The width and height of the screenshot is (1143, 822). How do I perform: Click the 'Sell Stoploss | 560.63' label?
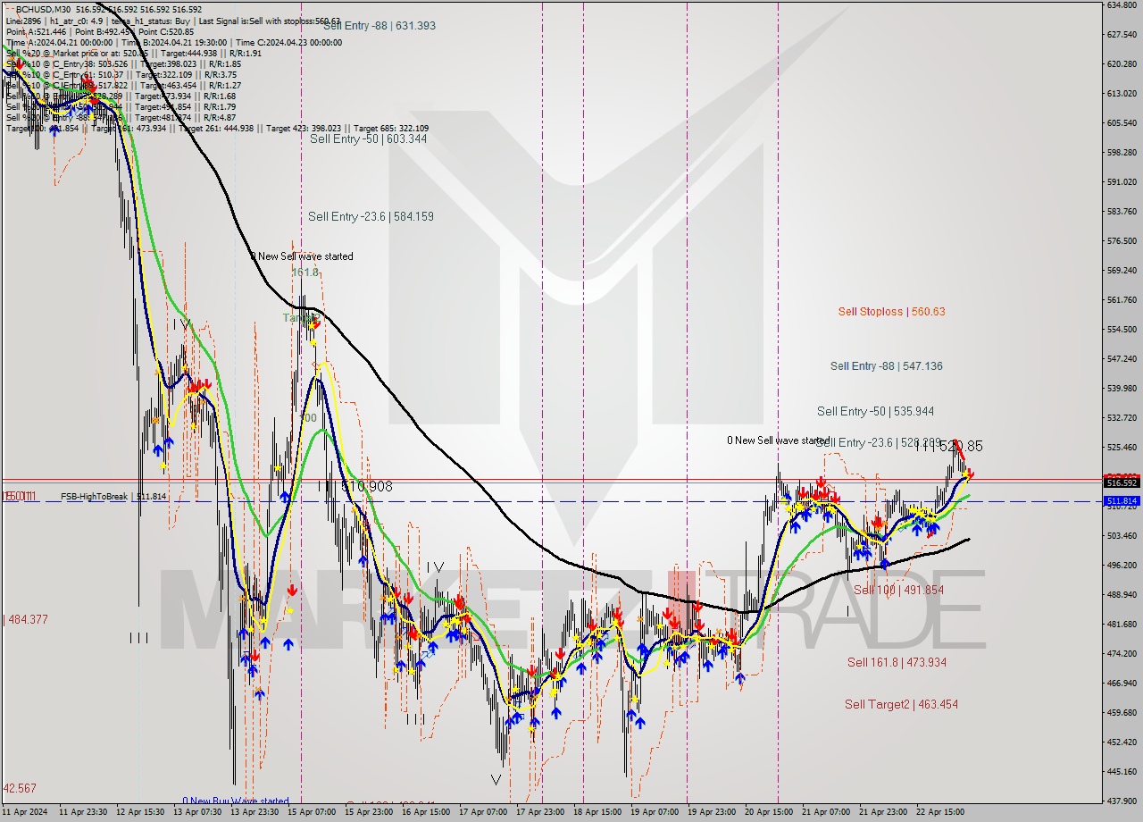(x=891, y=312)
